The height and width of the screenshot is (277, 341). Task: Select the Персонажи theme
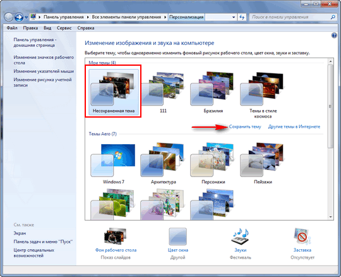pyautogui.click(x=213, y=163)
